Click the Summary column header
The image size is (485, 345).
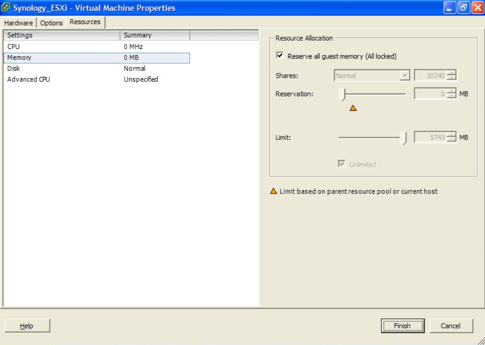tap(155, 35)
